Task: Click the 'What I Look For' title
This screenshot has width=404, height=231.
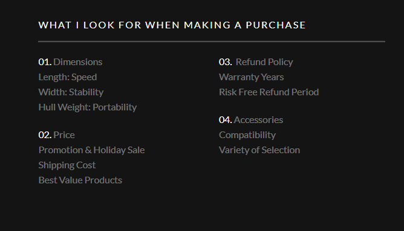Action: pyautogui.click(x=172, y=25)
